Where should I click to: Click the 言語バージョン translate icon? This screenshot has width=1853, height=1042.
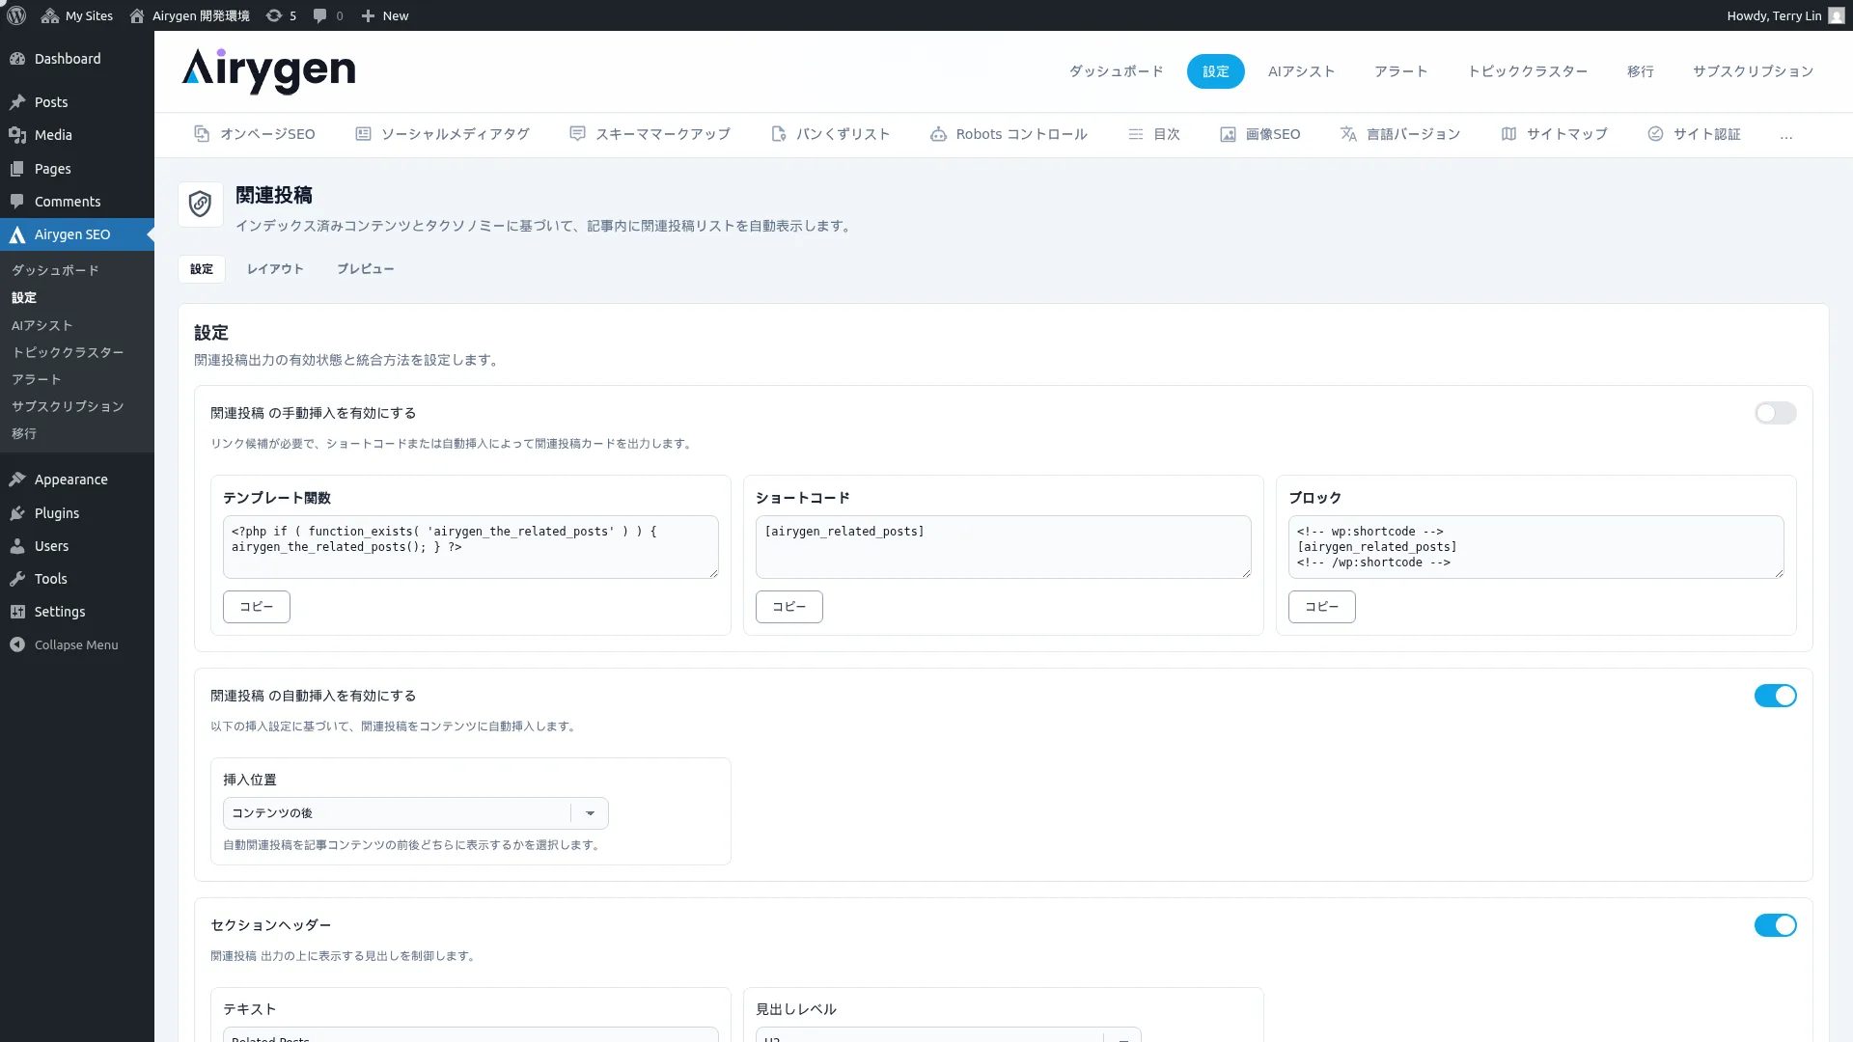[x=1348, y=134]
